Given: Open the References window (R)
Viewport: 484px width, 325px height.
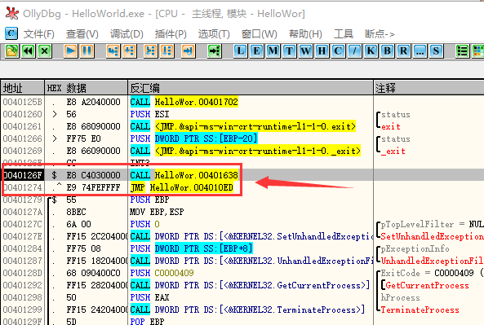Looking at the screenshot, I should click(403, 51).
